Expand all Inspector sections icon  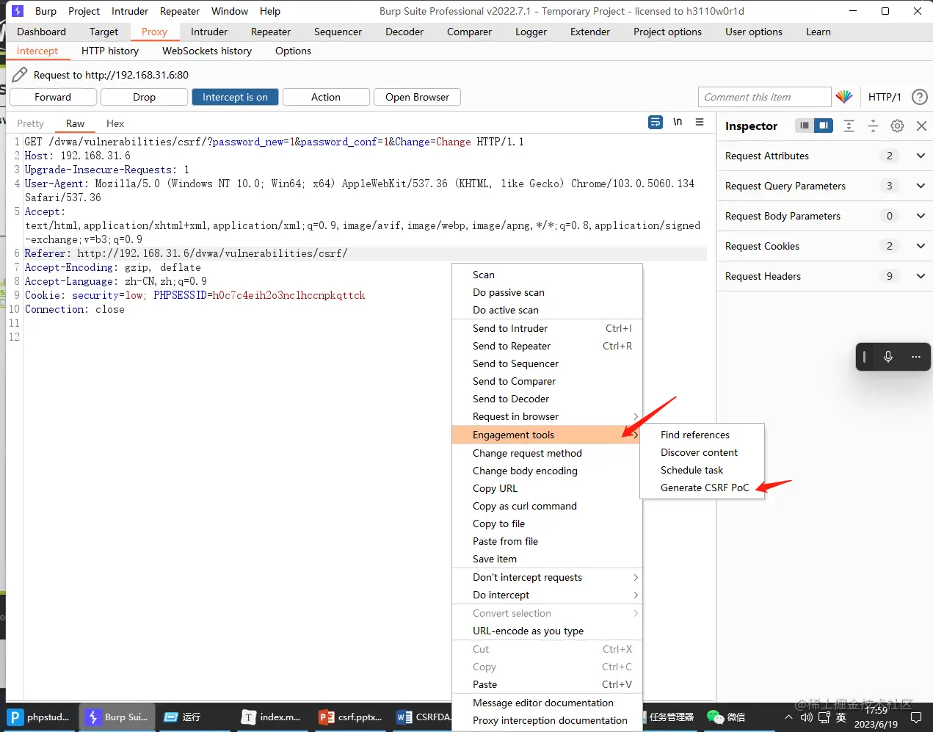tap(849, 126)
